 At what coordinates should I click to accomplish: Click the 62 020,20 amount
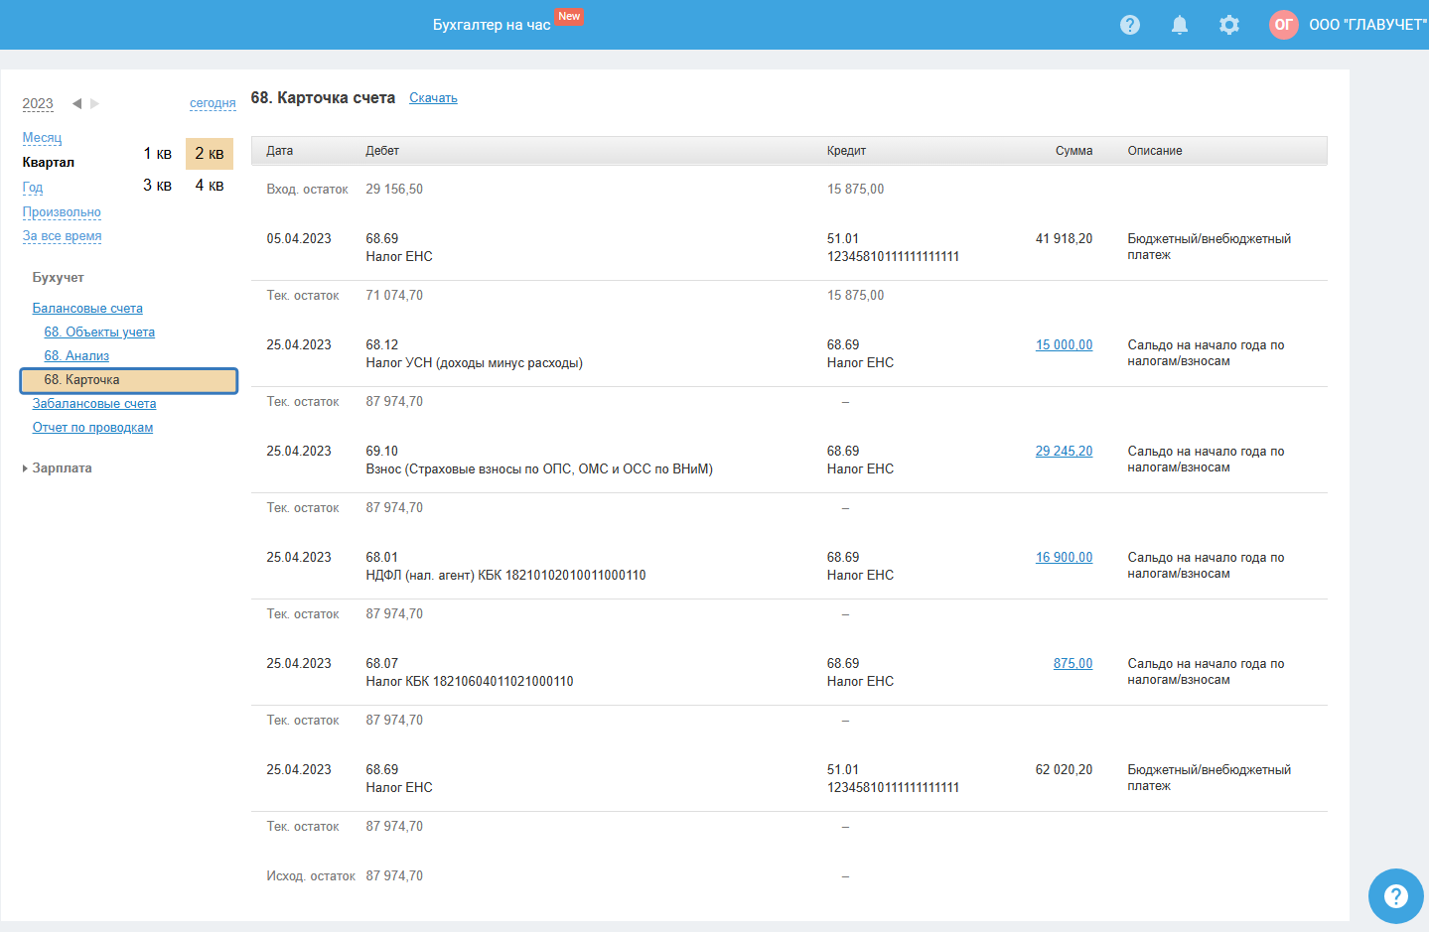pos(1064,770)
